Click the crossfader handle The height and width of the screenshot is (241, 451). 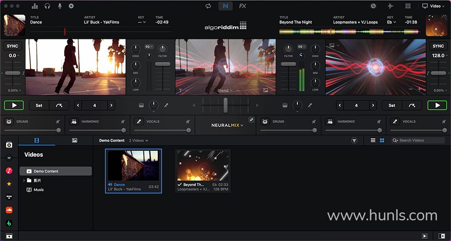pyautogui.click(x=225, y=105)
